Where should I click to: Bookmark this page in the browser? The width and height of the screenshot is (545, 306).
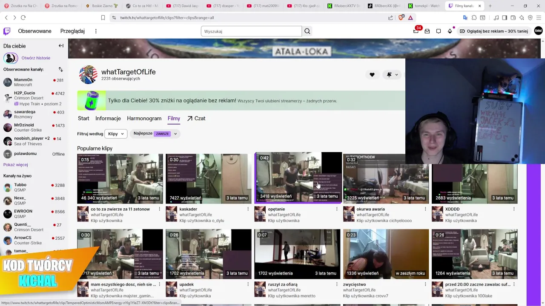coord(103,17)
